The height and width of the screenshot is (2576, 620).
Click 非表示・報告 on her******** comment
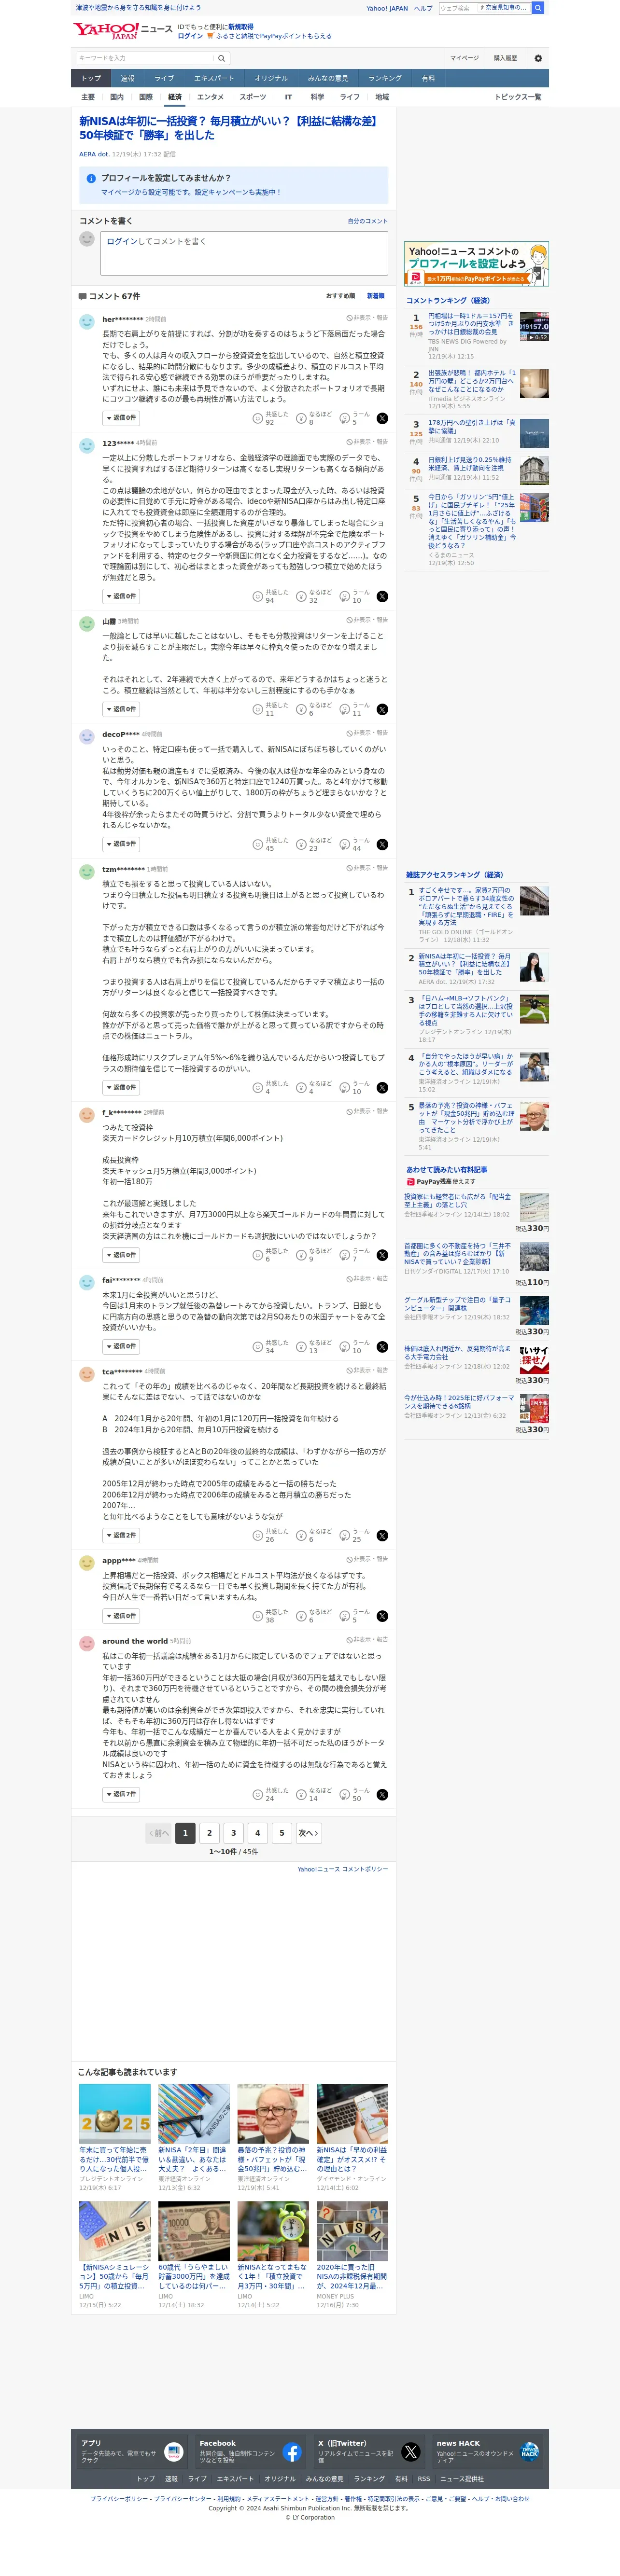pyautogui.click(x=367, y=318)
